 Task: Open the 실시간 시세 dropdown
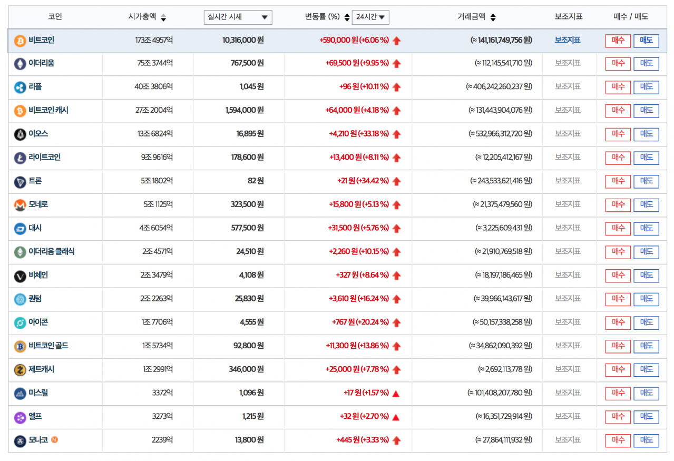coord(238,17)
